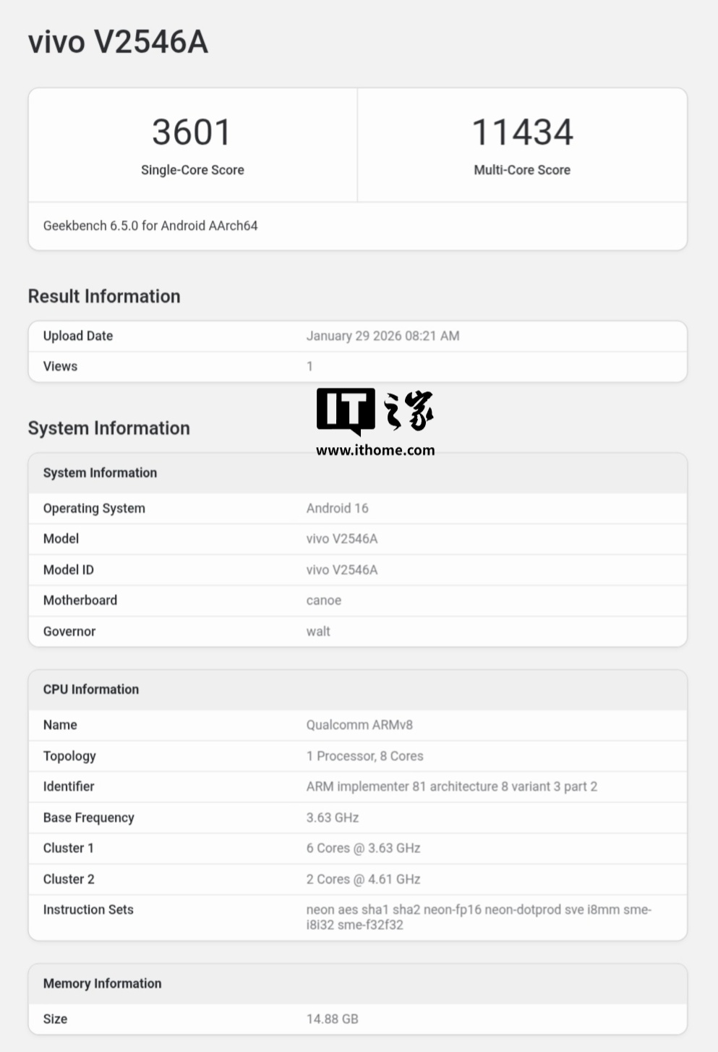This screenshot has width=718, height=1052.
Task: Click the Cluster 1 cores value
Action: [363, 848]
